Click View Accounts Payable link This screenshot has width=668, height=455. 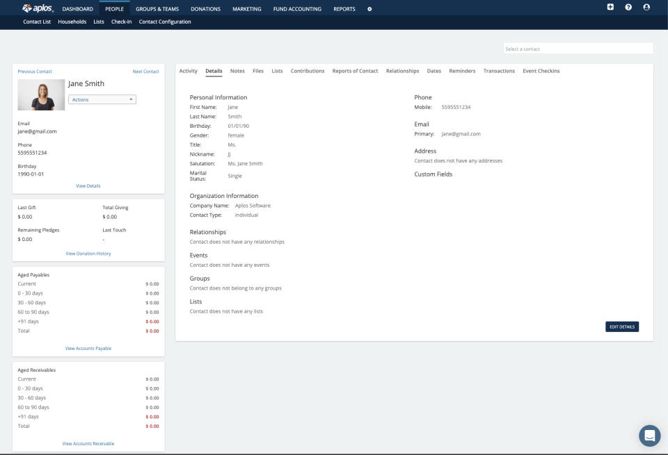click(x=88, y=348)
